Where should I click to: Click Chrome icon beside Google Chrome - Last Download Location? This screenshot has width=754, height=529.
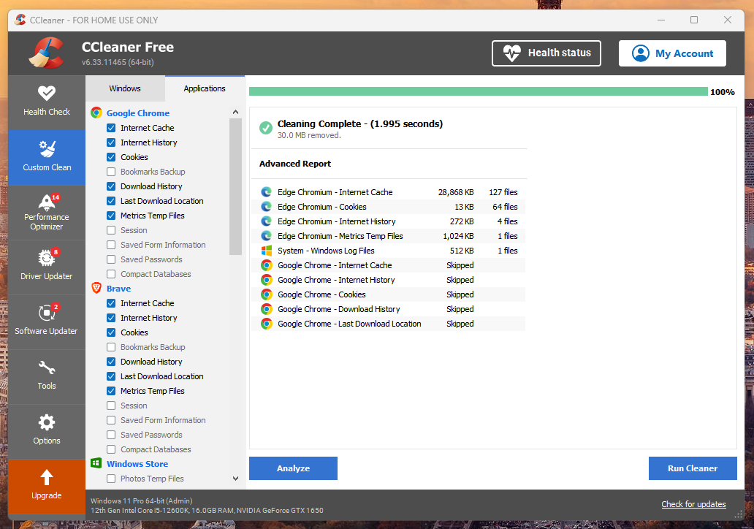coord(267,324)
